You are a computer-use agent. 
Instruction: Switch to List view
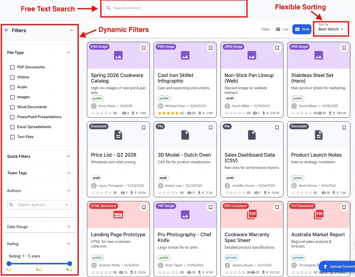(281, 29)
